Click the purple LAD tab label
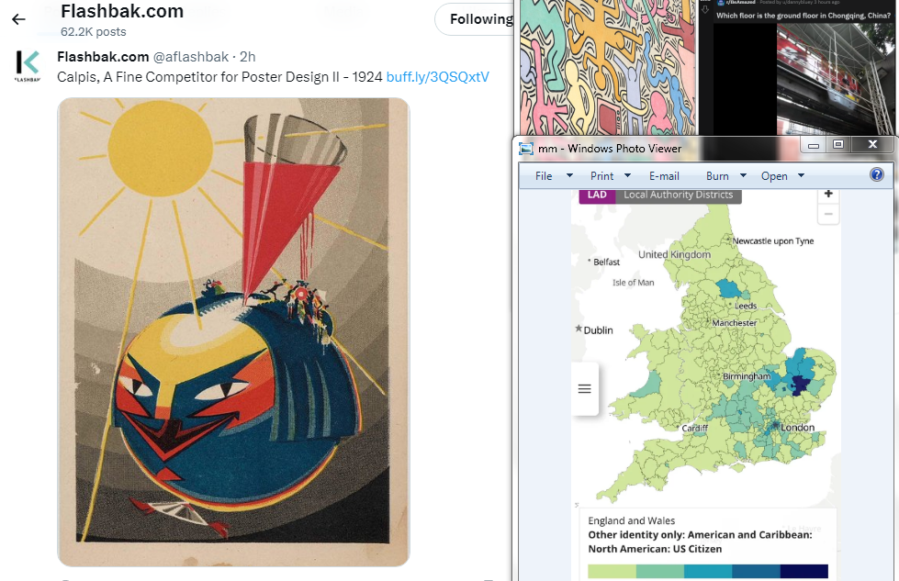899x581 pixels. (x=597, y=195)
